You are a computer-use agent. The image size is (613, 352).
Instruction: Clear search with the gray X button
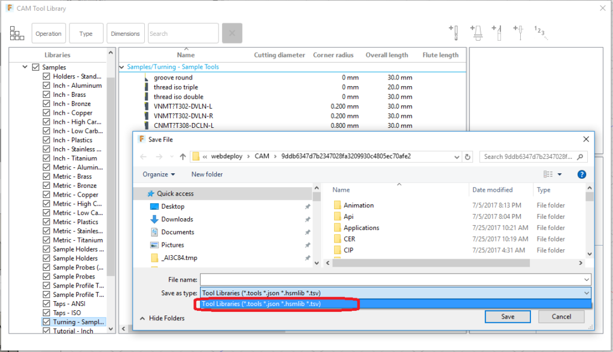232,33
